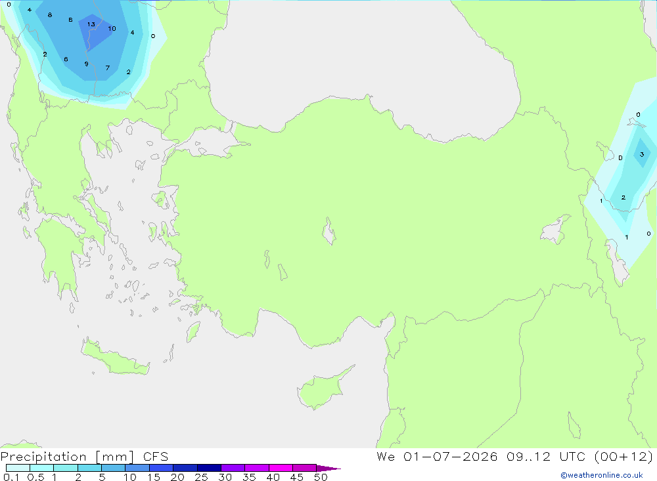Pick the 10–15 mm blue legend swatch
The height and width of the screenshot is (481, 657).
pyautogui.click(x=137, y=468)
